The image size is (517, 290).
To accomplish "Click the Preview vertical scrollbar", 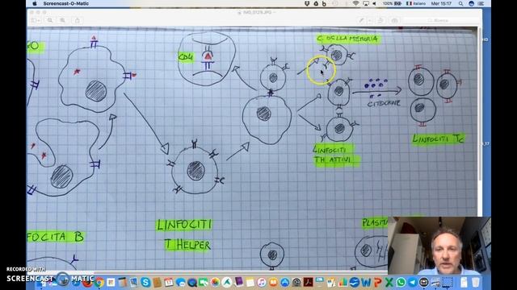I will tap(480, 105).
